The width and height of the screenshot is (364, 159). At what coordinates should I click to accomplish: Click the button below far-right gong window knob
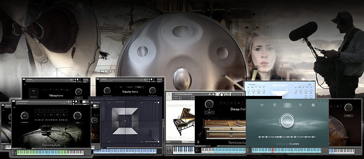click(x=348, y=116)
